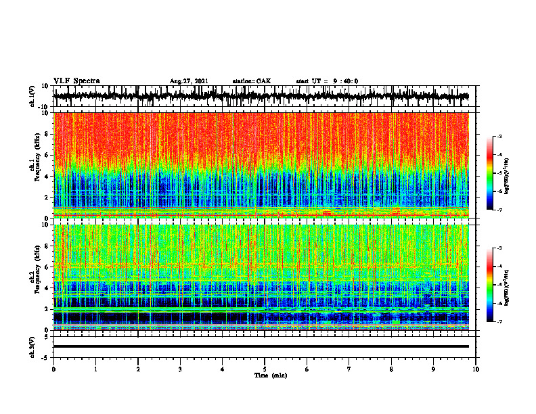This screenshot has width=536, height=414.
Task: Select the 'station=GAK' label
Action: [252, 81]
